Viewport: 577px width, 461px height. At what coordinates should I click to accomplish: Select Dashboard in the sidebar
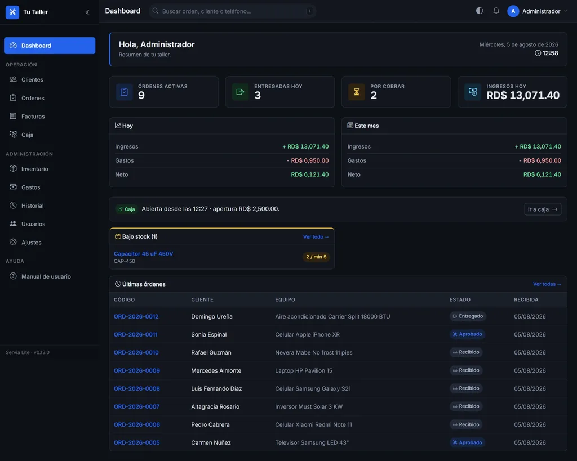(x=50, y=46)
